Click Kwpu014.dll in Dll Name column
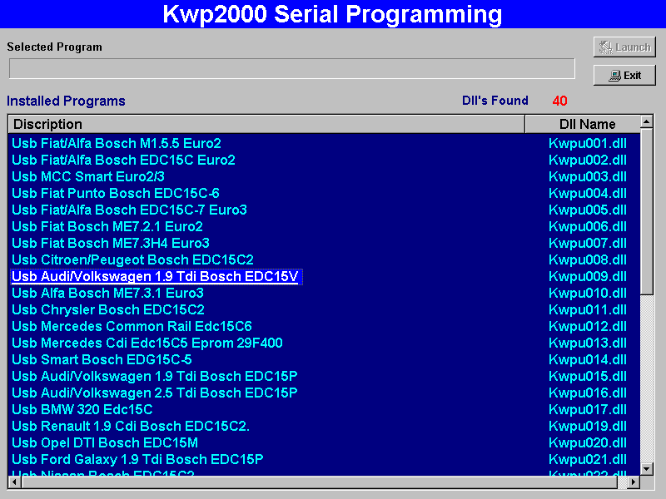Image resolution: width=666 pixels, height=499 pixels. [588, 359]
